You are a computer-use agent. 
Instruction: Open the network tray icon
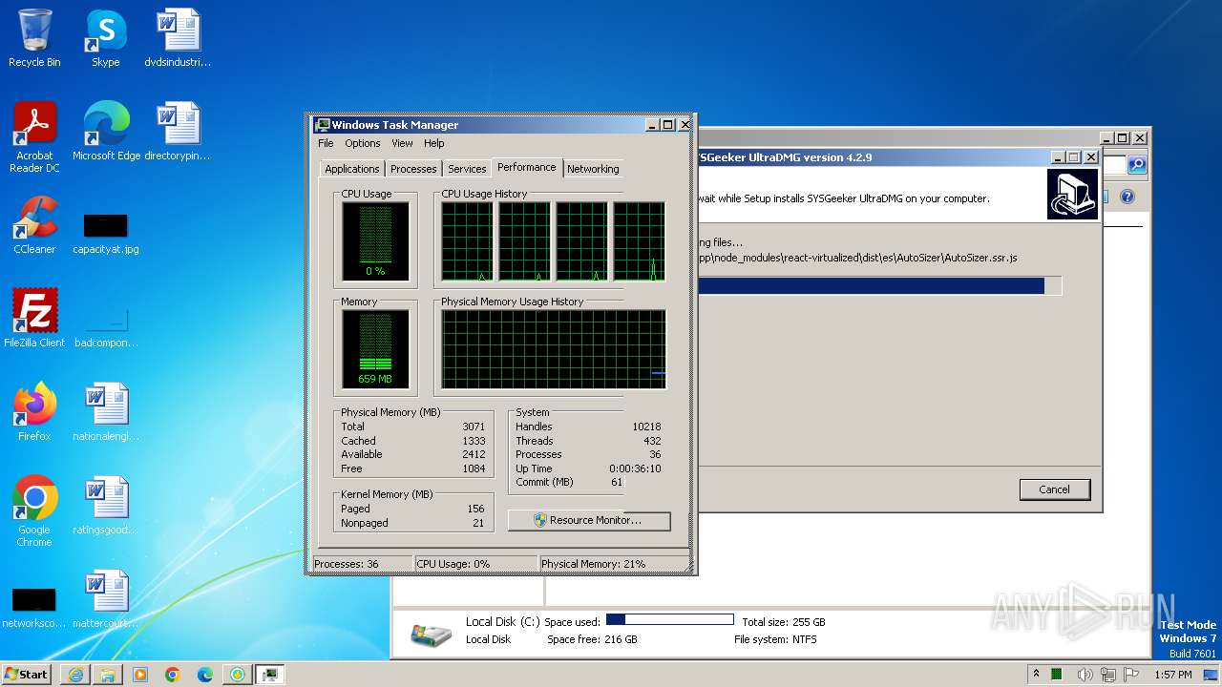(1109, 675)
